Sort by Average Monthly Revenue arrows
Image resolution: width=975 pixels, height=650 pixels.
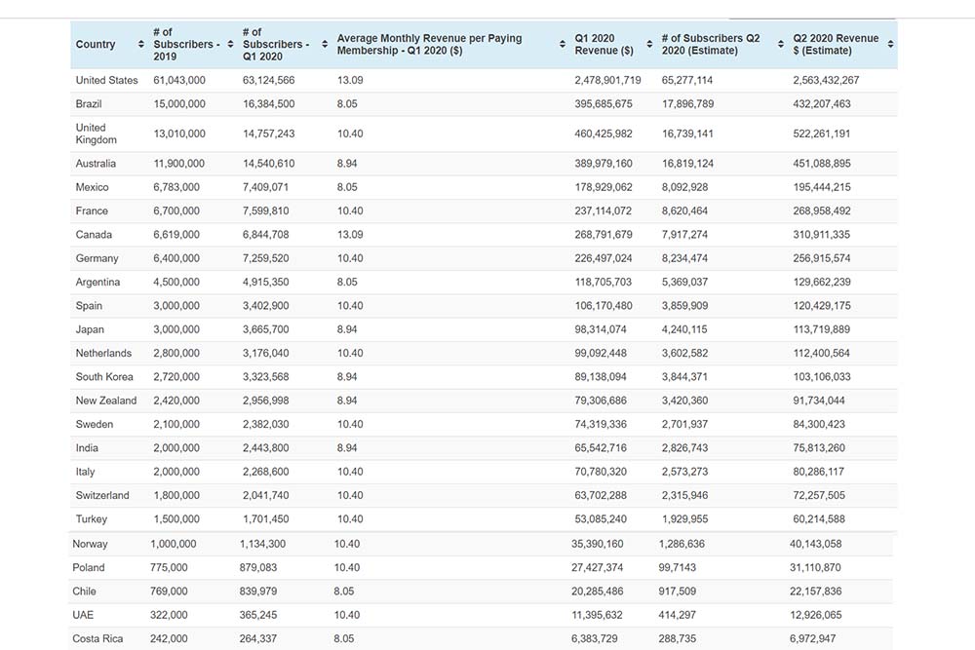pyautogui.click(x=563, y=44)
